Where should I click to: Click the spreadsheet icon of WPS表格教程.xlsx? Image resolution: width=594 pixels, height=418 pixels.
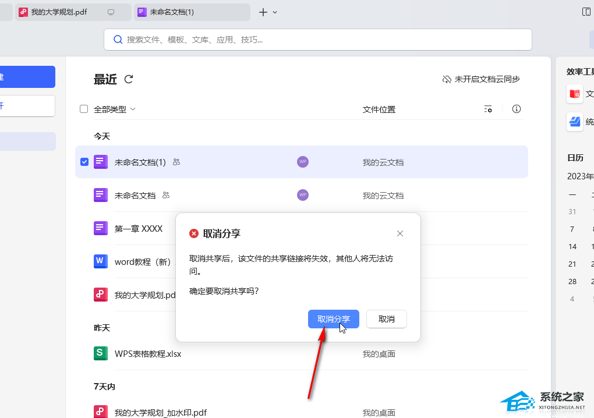[101, 353]
